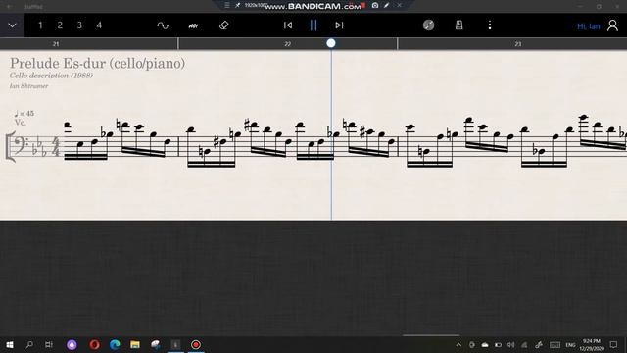
Task: Click the red Bandicam stop recording button
Action: click(x=363, y=5)
